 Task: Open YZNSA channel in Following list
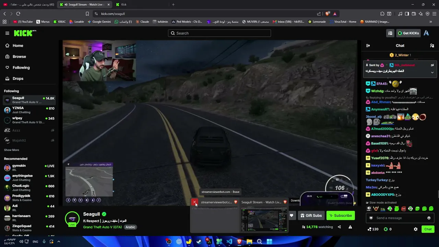coord(29,110)
